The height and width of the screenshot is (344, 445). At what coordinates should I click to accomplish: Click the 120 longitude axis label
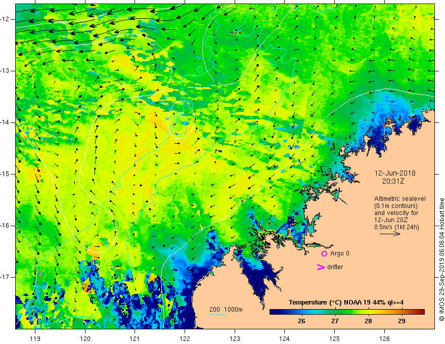coord(85,338)
